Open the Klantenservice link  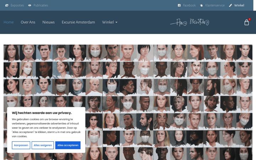pos(215,5)
